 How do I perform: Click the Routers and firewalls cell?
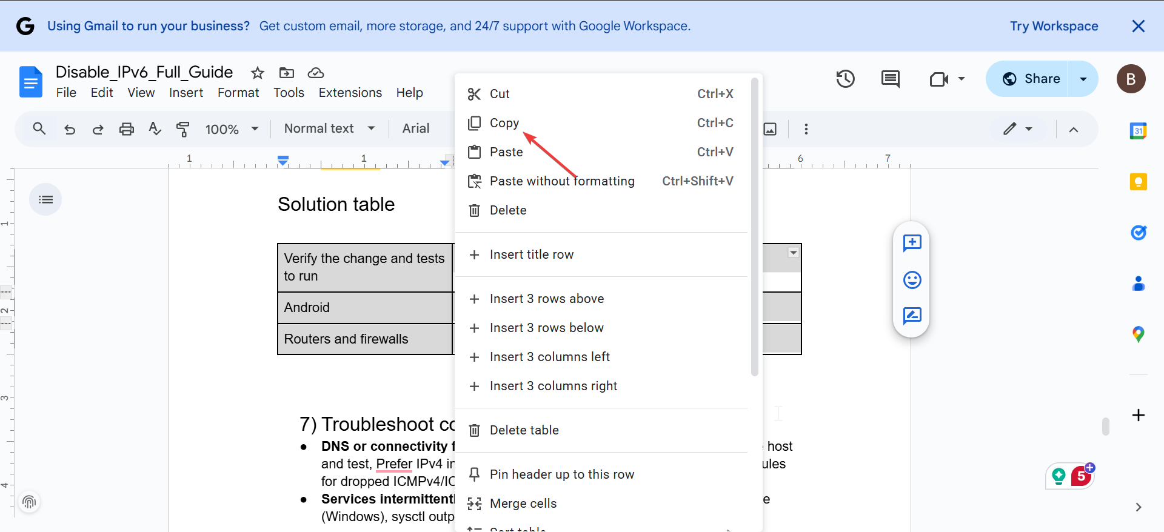click(366, 339)
